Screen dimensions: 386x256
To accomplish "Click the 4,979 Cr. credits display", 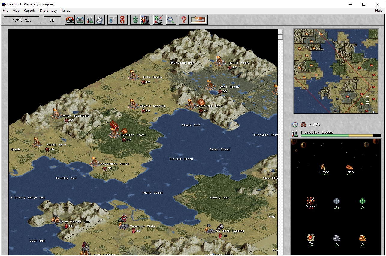I will [x=21, y=20].
